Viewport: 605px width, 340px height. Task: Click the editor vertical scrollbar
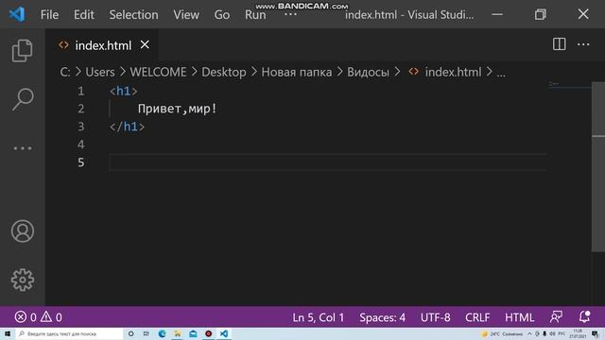coord(598,167)
